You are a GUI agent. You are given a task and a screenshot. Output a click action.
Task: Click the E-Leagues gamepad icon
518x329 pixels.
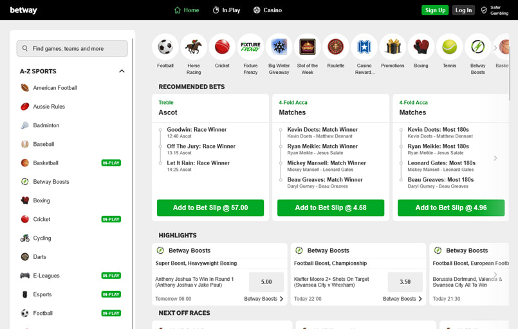(25, 276)
